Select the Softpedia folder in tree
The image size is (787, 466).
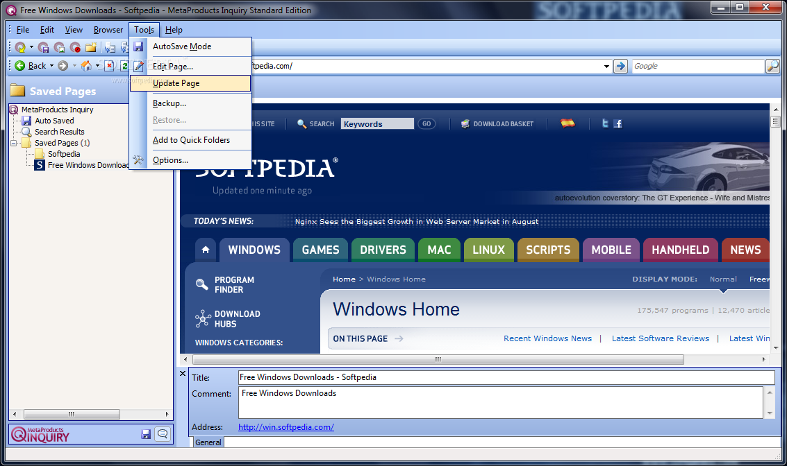[x=64, y=154]
